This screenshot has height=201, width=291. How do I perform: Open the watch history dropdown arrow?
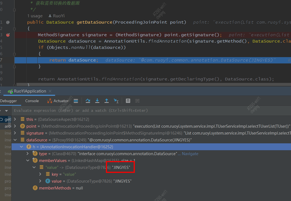click(7, 111)
